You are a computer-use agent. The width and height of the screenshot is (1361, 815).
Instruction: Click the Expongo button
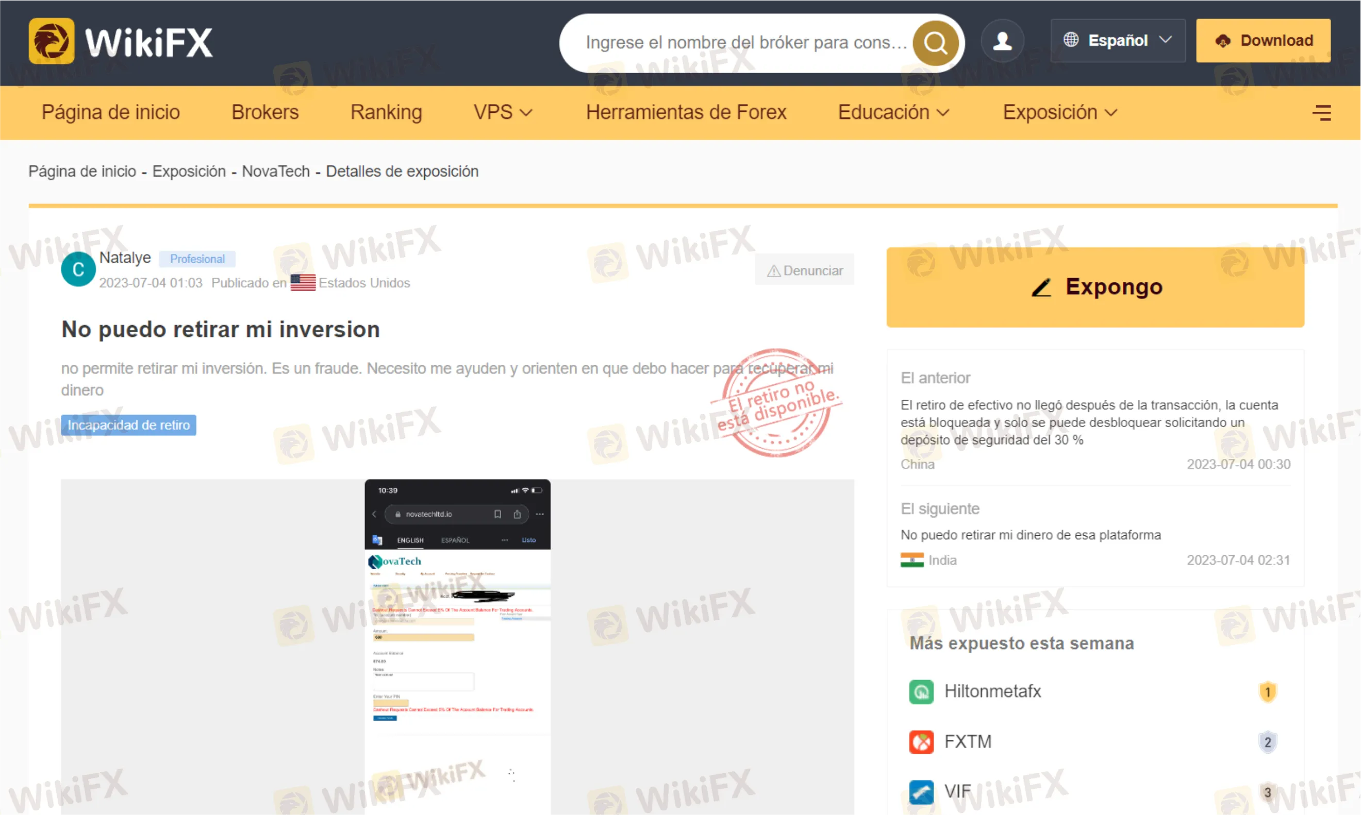click(x=1094, y=287)
